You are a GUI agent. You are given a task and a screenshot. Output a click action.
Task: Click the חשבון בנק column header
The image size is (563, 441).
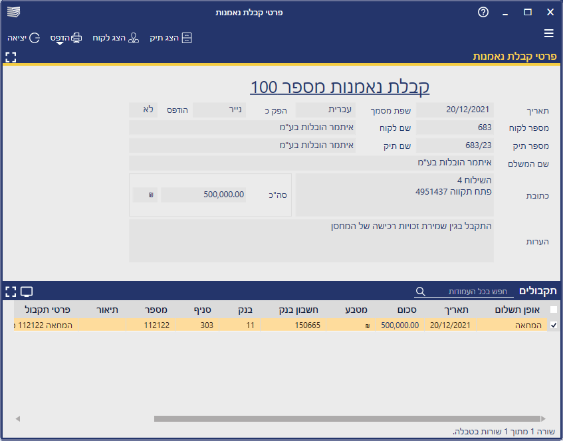[293, 309]
